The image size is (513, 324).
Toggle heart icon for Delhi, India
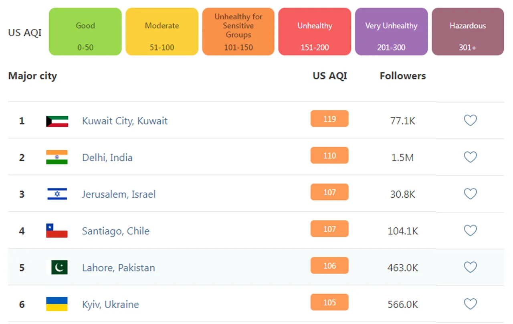point(470,157)
